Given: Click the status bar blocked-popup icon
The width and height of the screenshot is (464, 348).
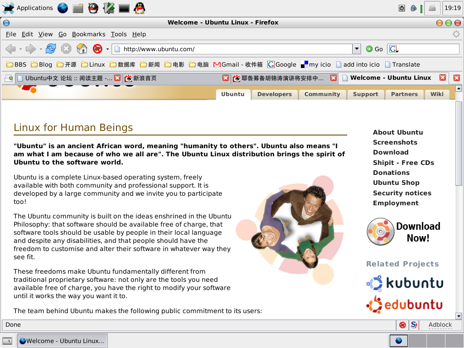Looking at the screenshot, I should pyautogui.click(x=402, y=325).
